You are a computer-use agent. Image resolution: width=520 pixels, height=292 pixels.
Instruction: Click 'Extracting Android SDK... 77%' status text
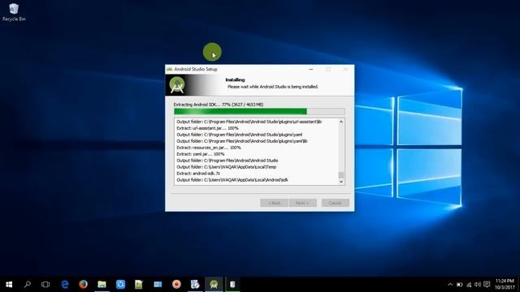(x=219, y=105)
